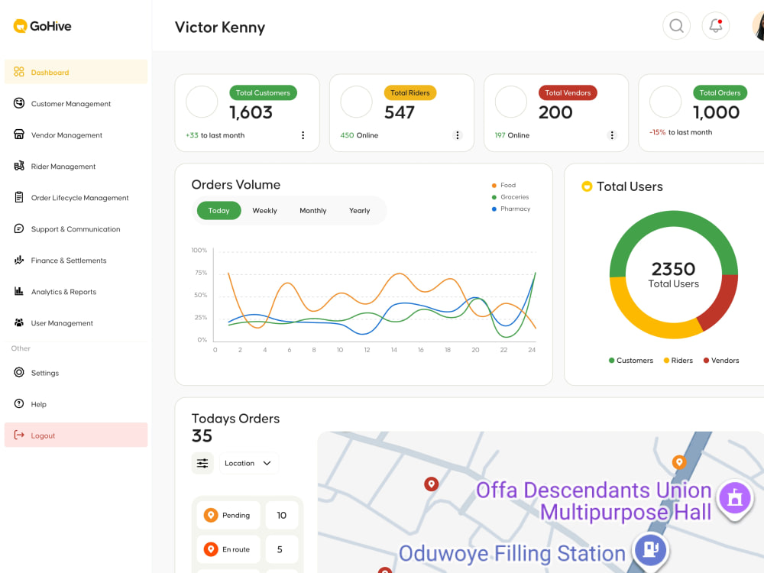This screenshot has width=764, height=573.
Task: Click the Rider Management scooter icon
Action: click(x=19, y=166)
